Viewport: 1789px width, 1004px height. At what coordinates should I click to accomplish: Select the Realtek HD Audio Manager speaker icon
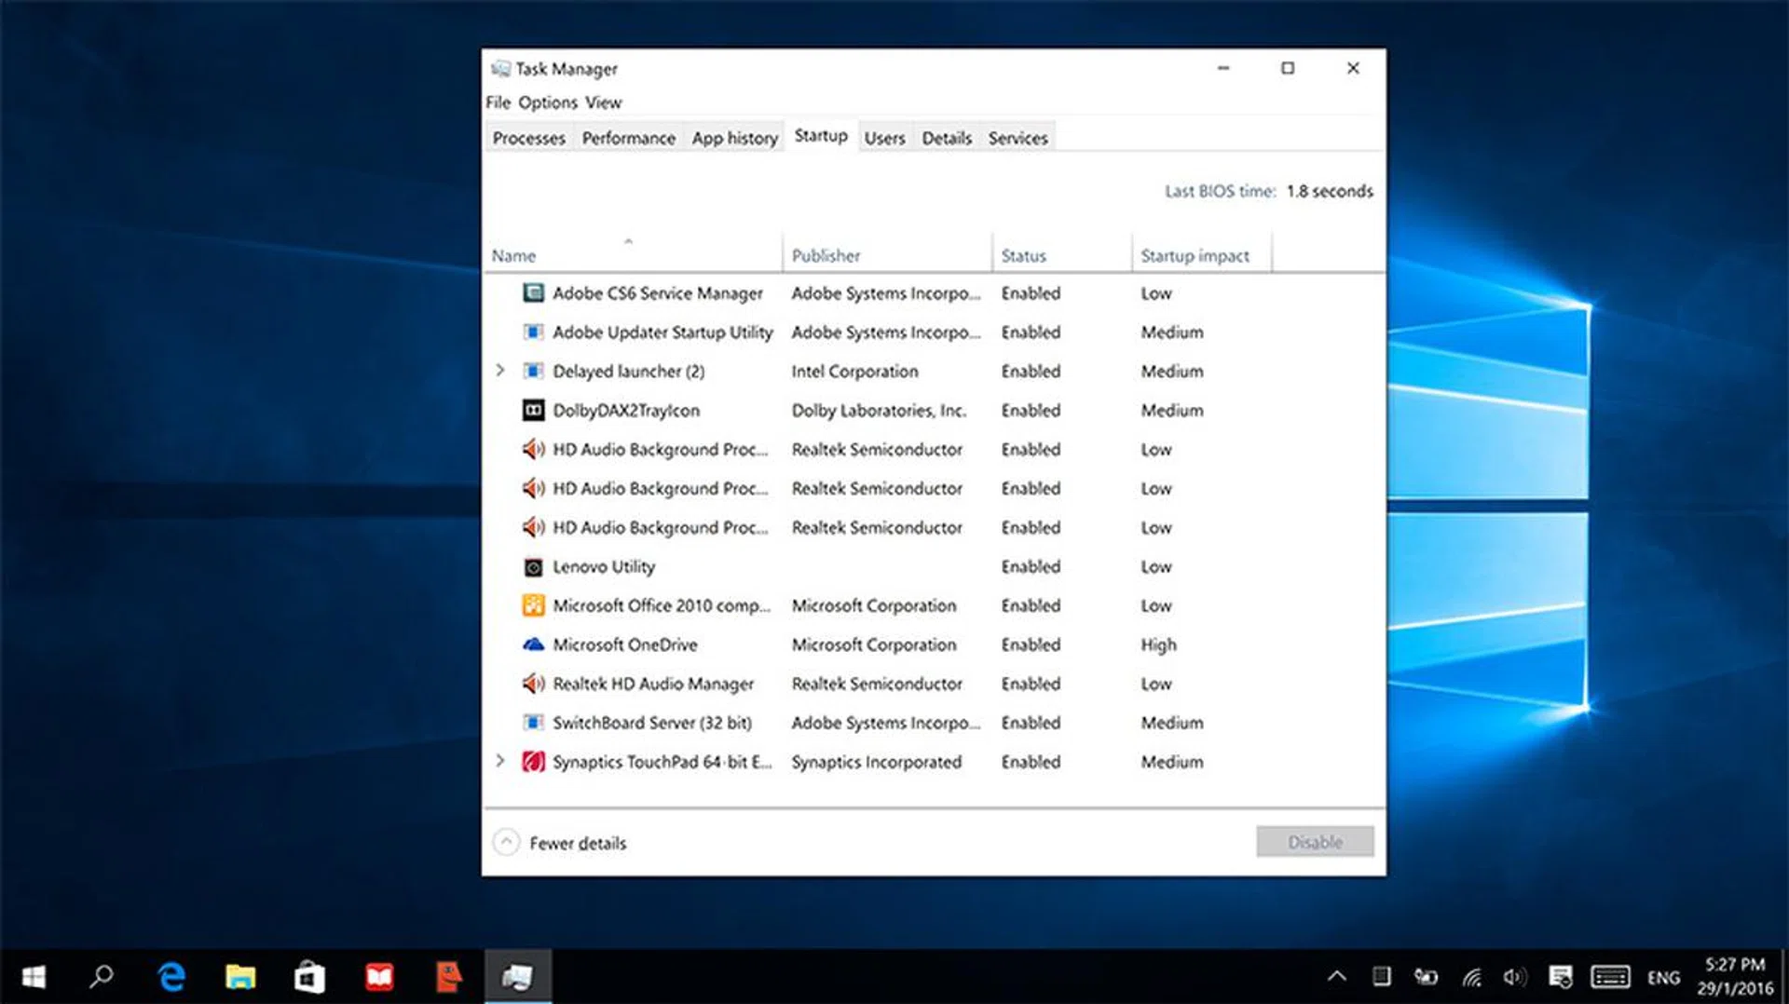(x=533, y=684)
